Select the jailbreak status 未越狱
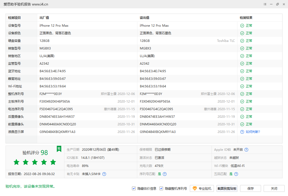This screenshot has width=288, height=196. (234, 158)
